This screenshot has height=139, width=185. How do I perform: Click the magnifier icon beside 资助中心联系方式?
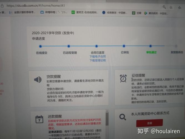coord(123,117)
